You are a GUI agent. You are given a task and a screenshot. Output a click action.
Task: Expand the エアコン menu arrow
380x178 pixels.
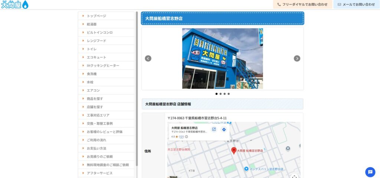click(x=83, y=90)
